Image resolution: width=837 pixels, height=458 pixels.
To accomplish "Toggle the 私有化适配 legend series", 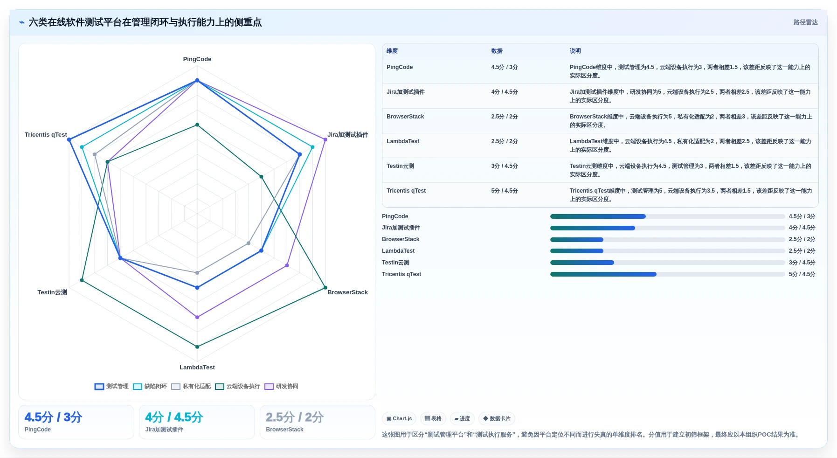I will point(191,386).
